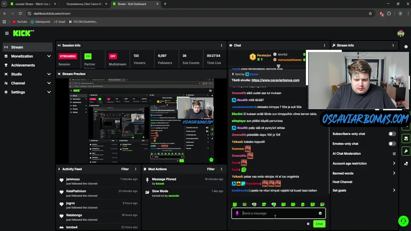
Task: Open the green support headset button
Action: click(x=403, y=221)
